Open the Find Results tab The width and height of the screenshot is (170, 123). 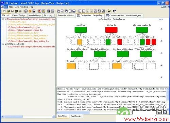[76, 116]
